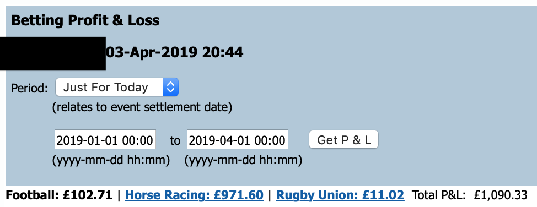Image resolution: width=537 pixels, height=207 pixels.
Task: Click the start date field 2019-01-01 00:00
Action: [x=105, y=140]
